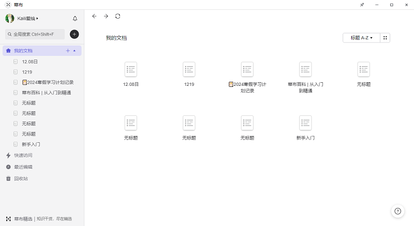Viewport: 414px width, 226px height.
Task: Open the 标题 A-Z sort dropdown
Action: 361,38
